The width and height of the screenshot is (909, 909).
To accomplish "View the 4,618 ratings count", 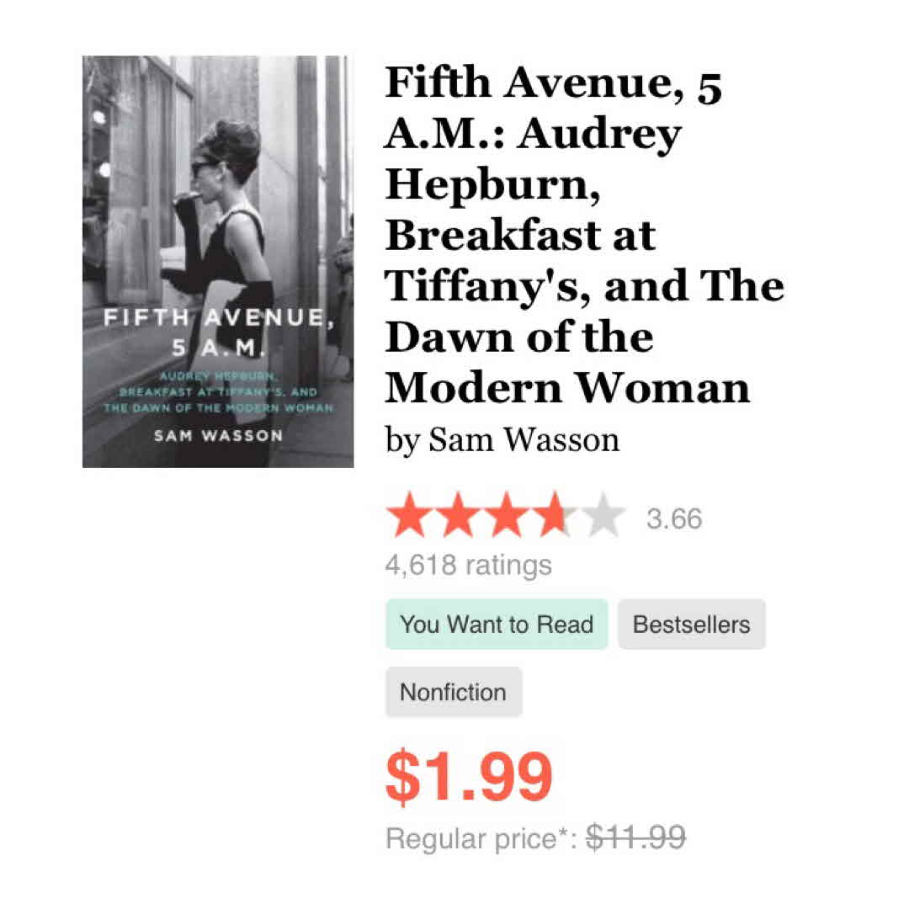I will point(468,564).
